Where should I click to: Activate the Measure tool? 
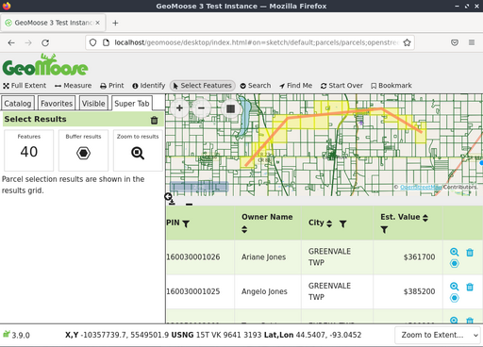(73, 86)
